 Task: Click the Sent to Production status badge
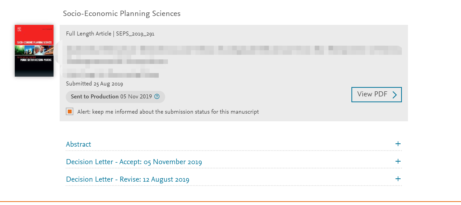point(115,97)
